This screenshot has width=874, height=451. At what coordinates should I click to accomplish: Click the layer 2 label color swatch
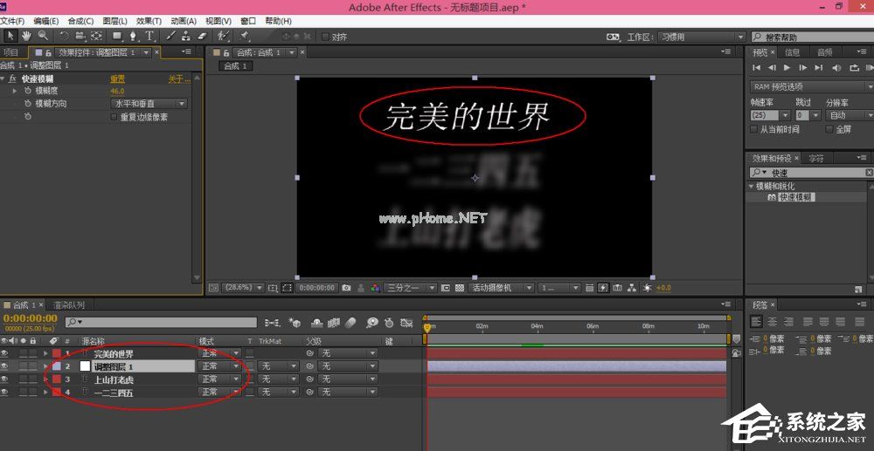point(56,366)
